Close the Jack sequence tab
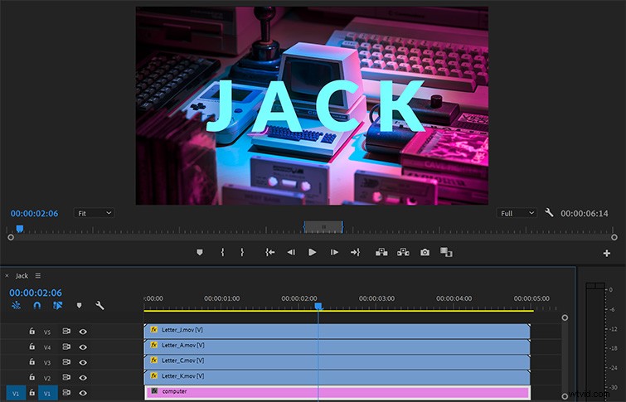This screenshot has width=626, height=402. coord(7,275)
